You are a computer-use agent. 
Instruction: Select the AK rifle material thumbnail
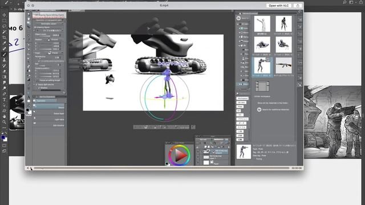pyautogui.click(x=283, y=66)
